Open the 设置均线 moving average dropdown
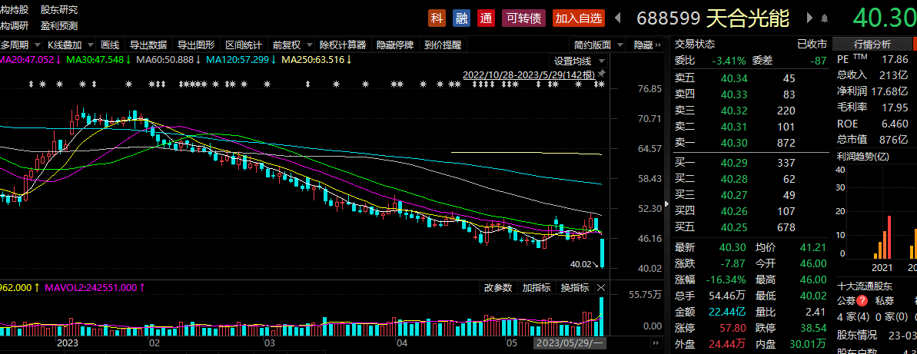Viewport: 917px width, 354px height. (578, 61)
